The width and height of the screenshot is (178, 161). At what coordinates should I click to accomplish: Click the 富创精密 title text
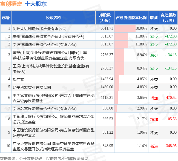pyautogui.click(x=11, y=4)
